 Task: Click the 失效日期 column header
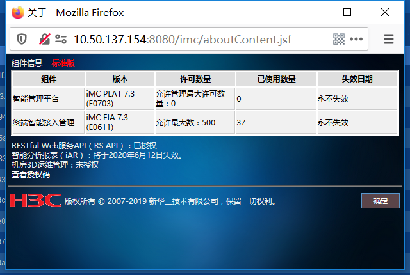tap(357, 79)
